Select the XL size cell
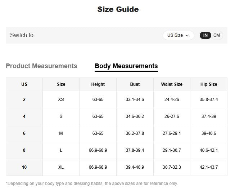The image size is (235, 190). coord(61,167)
